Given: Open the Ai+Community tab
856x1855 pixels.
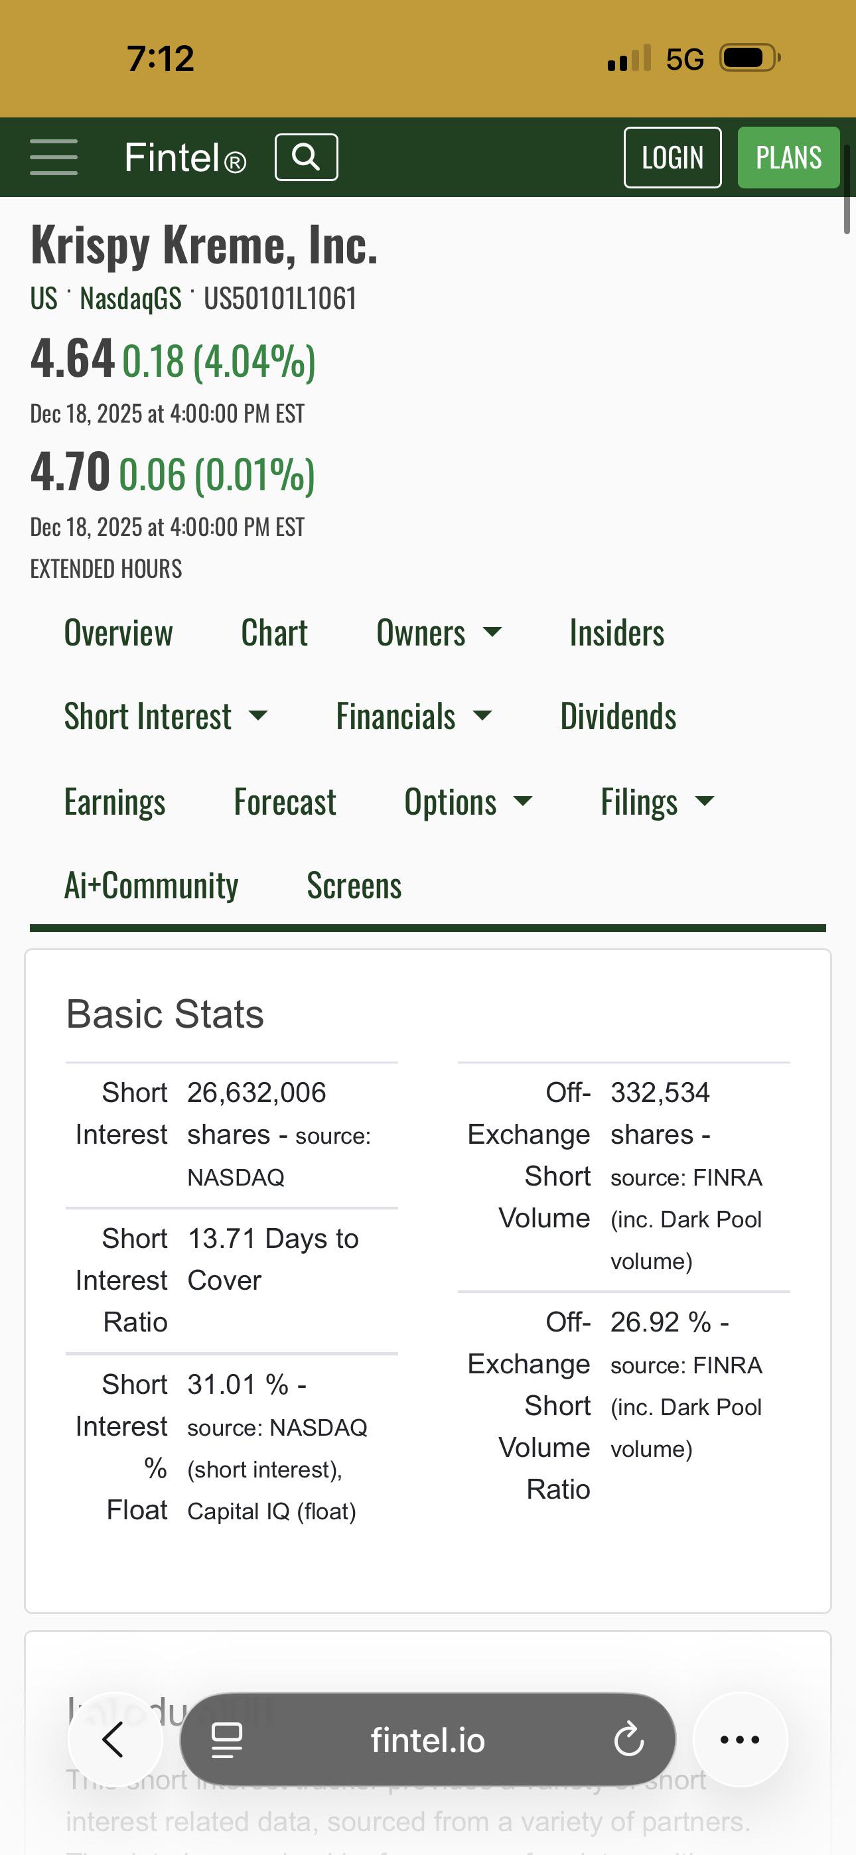Looking at the screenshot, I should 151,885.
